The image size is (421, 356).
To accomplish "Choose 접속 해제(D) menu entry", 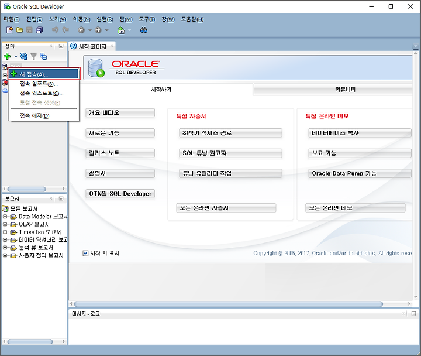I will (x=44, y=115).
